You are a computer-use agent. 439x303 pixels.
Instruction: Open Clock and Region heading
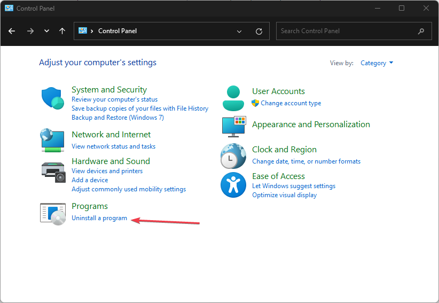[284, 150]
